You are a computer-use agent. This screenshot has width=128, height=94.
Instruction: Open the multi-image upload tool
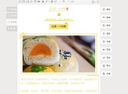(x=24, y=2)
